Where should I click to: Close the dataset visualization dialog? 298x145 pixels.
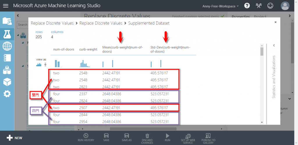click(x=275, y=22)
